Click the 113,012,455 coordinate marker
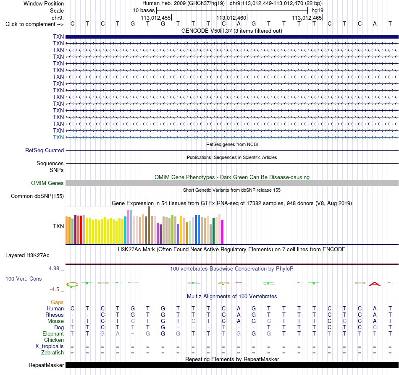This screenshot has width=399, height=375. pos(156,18)
